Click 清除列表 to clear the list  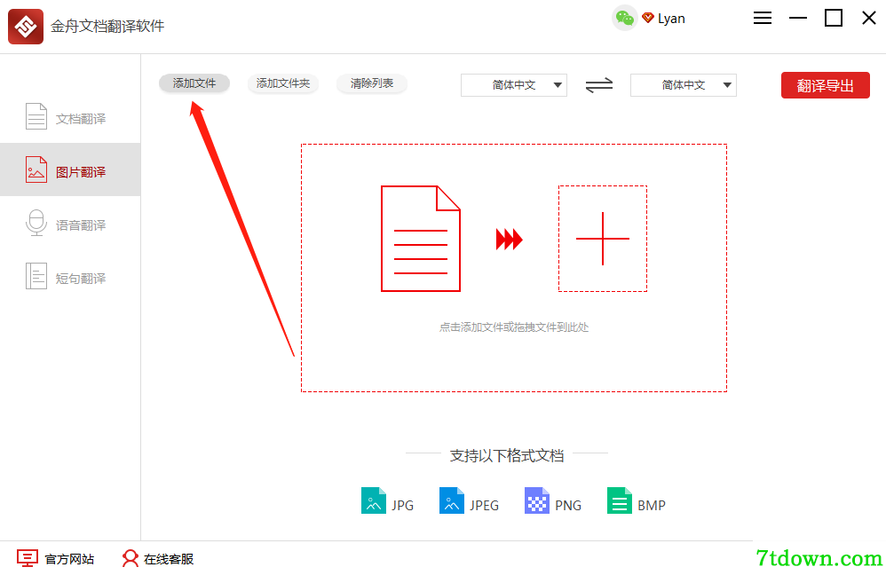(372, 83)
